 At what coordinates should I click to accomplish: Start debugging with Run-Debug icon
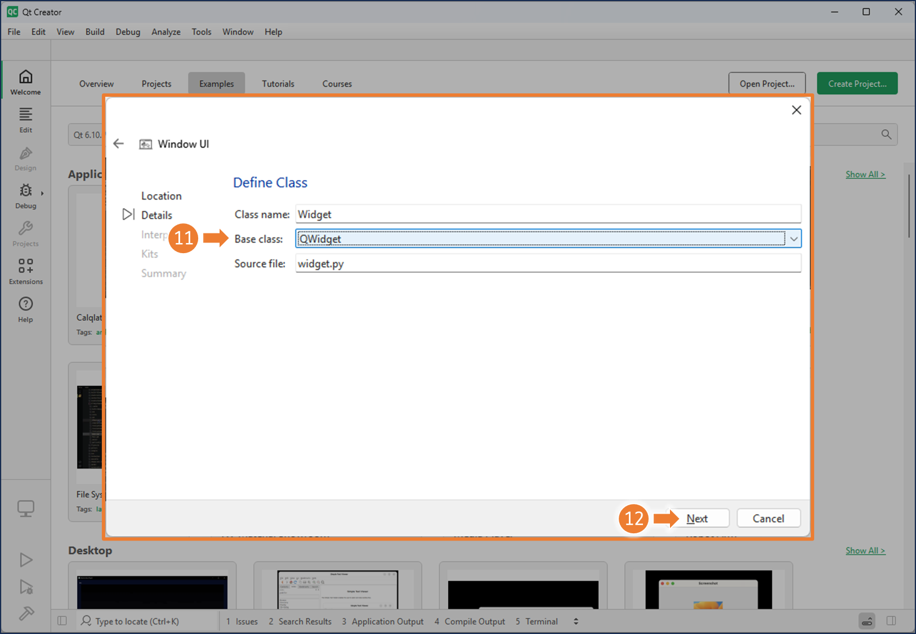pyautogui.click(x=26, y=587)
